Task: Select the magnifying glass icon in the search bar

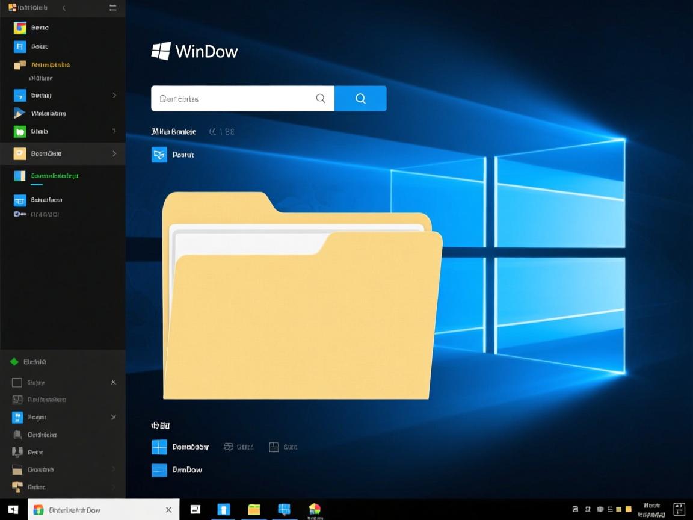Action: (x=321, y=98)
